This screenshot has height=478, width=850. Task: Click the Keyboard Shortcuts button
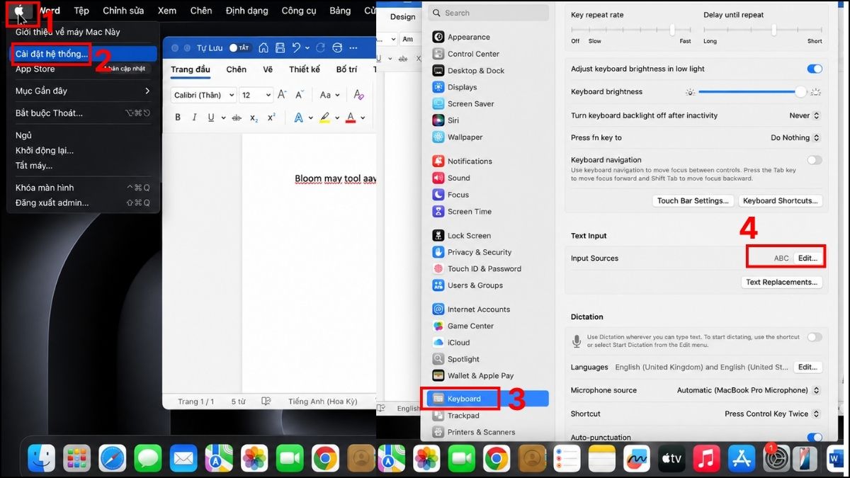(780, 200)
